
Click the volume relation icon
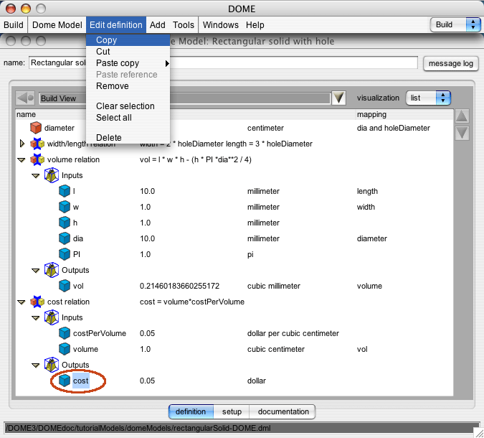coord(37,159)
